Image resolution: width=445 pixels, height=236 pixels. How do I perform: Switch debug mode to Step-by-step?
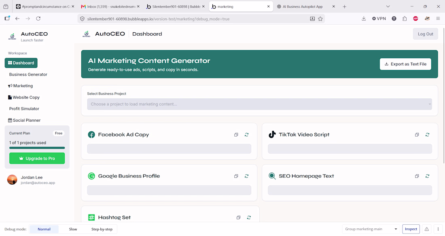coord(102,229)
